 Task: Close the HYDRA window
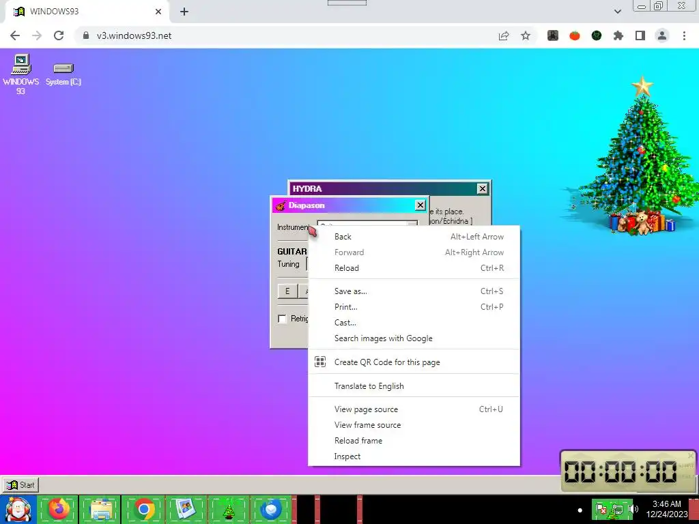482,188
